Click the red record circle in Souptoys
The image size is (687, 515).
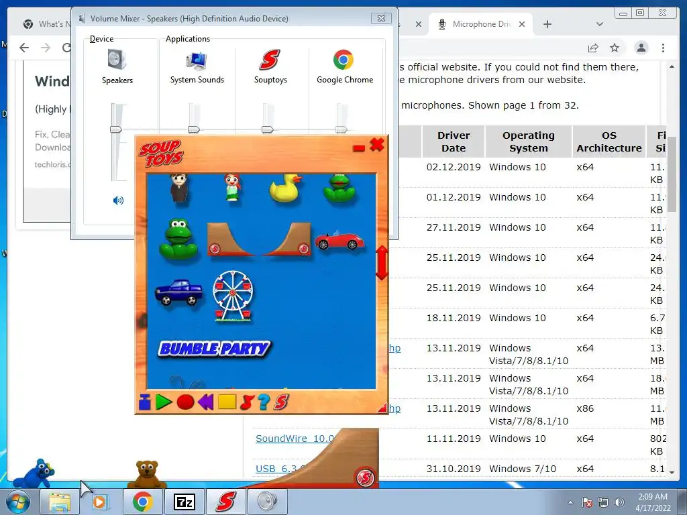(185, 402)
